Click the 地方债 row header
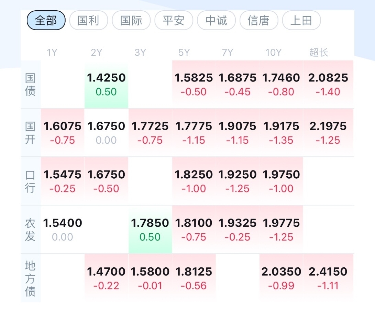 point(30,278)
